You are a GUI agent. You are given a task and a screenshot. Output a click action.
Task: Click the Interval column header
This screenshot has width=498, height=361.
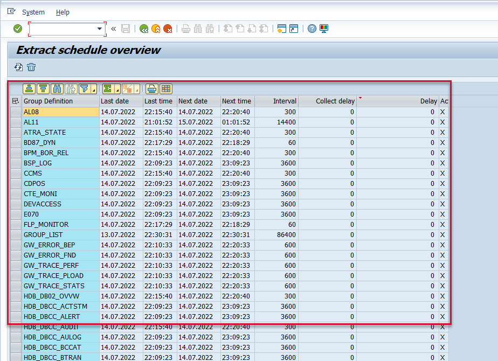284,101
